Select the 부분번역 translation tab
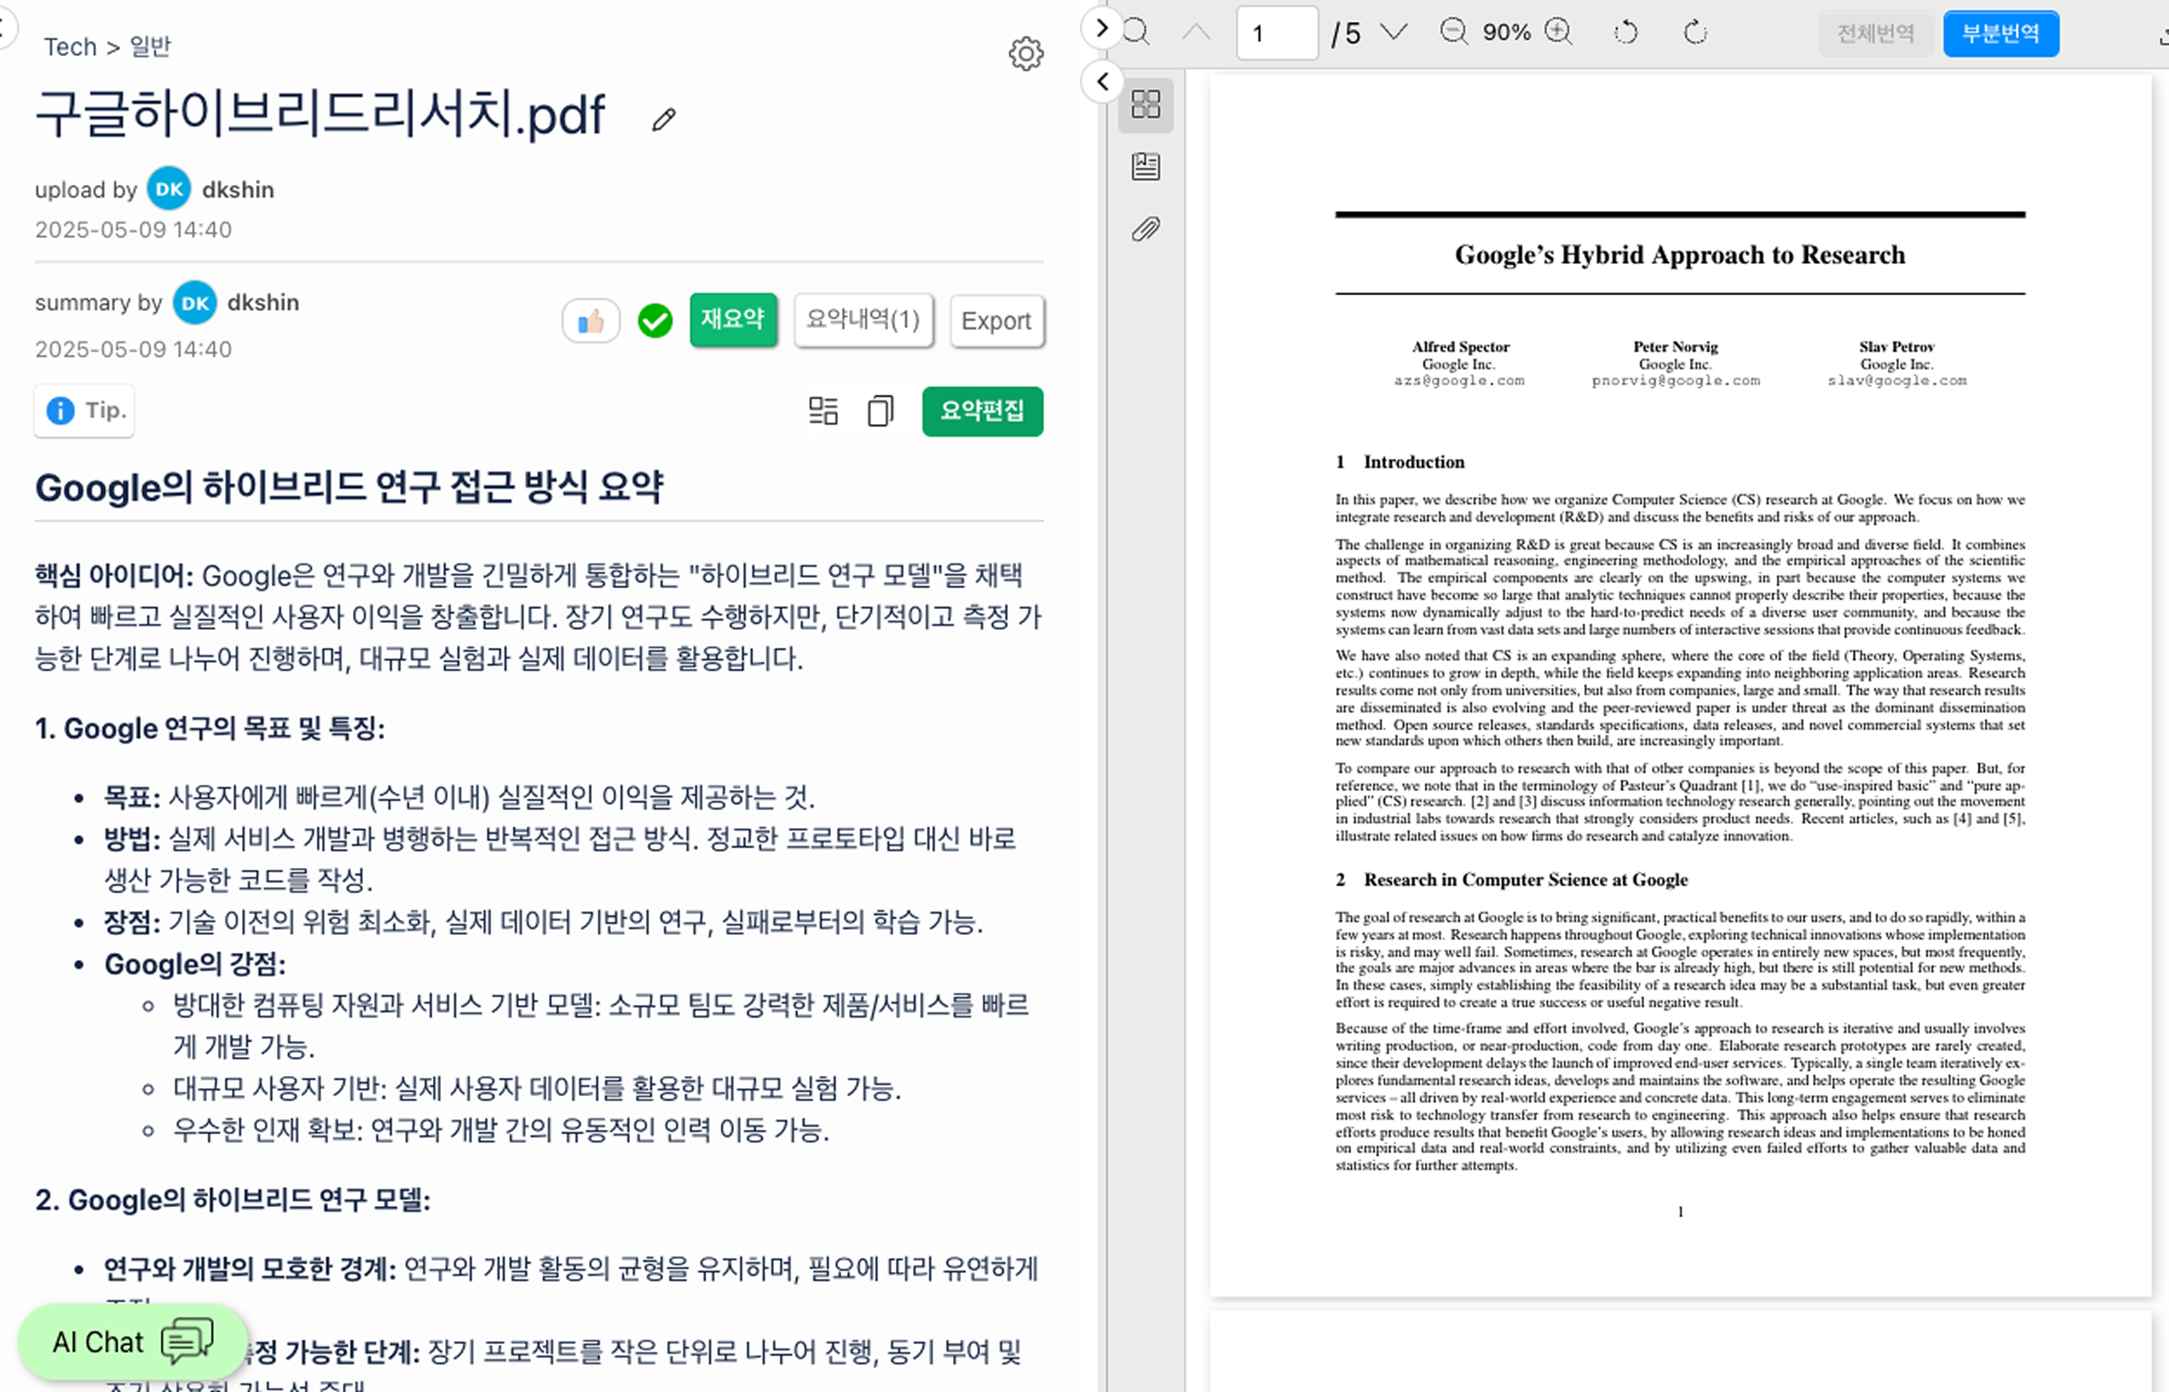This screenshot has width=2169, height=1392. pyautogui.click(x=2000, y=34)
